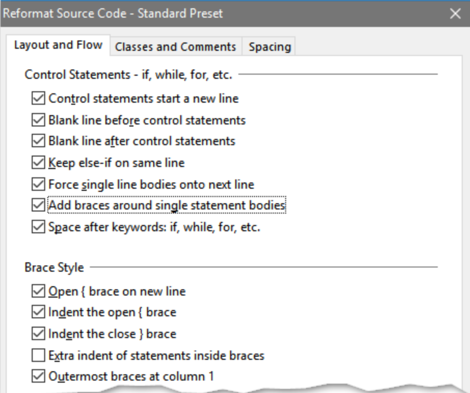
Task: Toggle Blank line before control statements
Action: (x=38, y=120)
